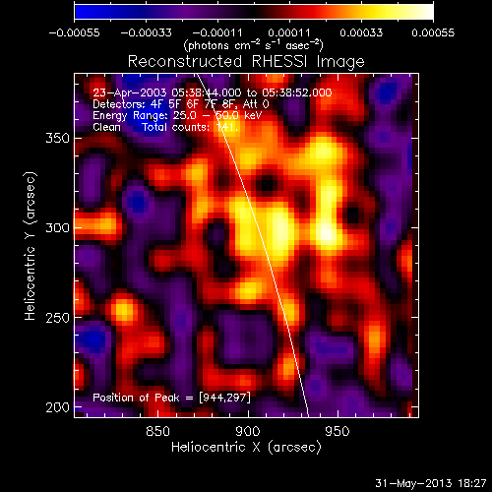Click the colorbar value -0.00033
492x492 pixels.
point(146,32)
